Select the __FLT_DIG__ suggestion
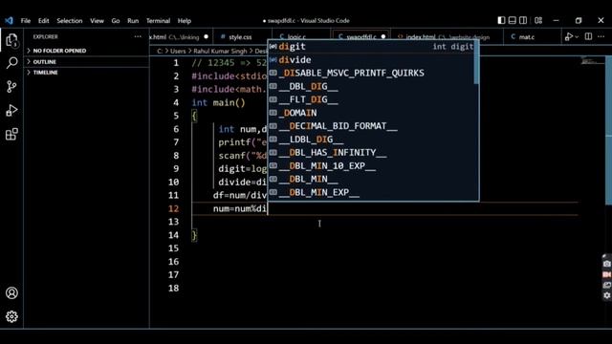The width and height of the screenshot is (612, 344). tap(371, 99)
